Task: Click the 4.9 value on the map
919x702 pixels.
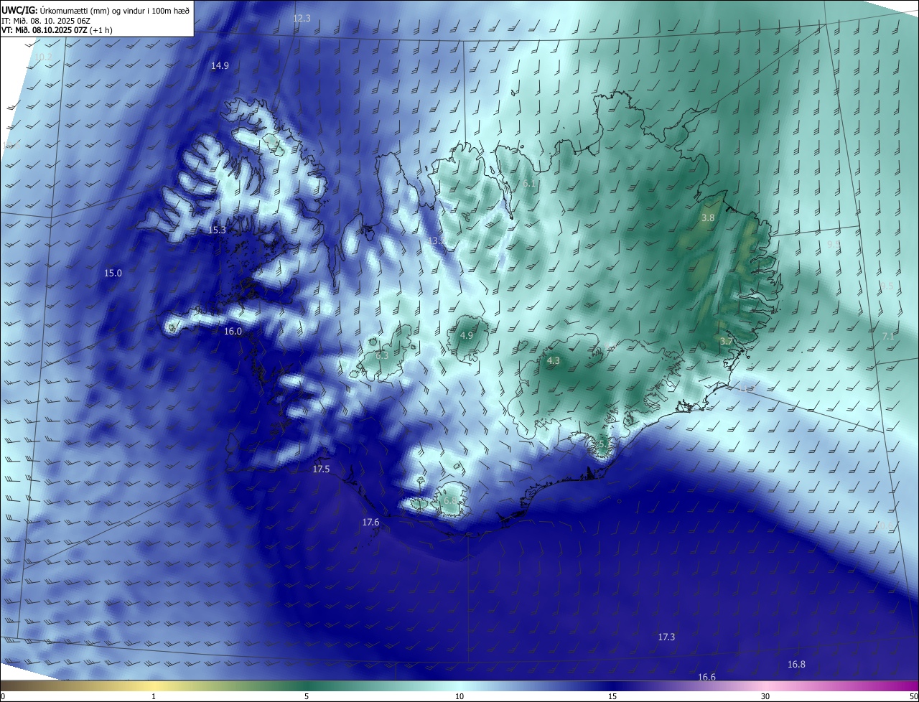Action: click(x=467, y=336)
